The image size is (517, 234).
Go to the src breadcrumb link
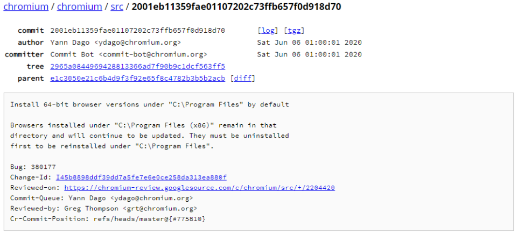[x=117, y=7]
